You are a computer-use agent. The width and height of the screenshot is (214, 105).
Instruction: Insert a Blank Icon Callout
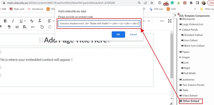pos(193,46)
